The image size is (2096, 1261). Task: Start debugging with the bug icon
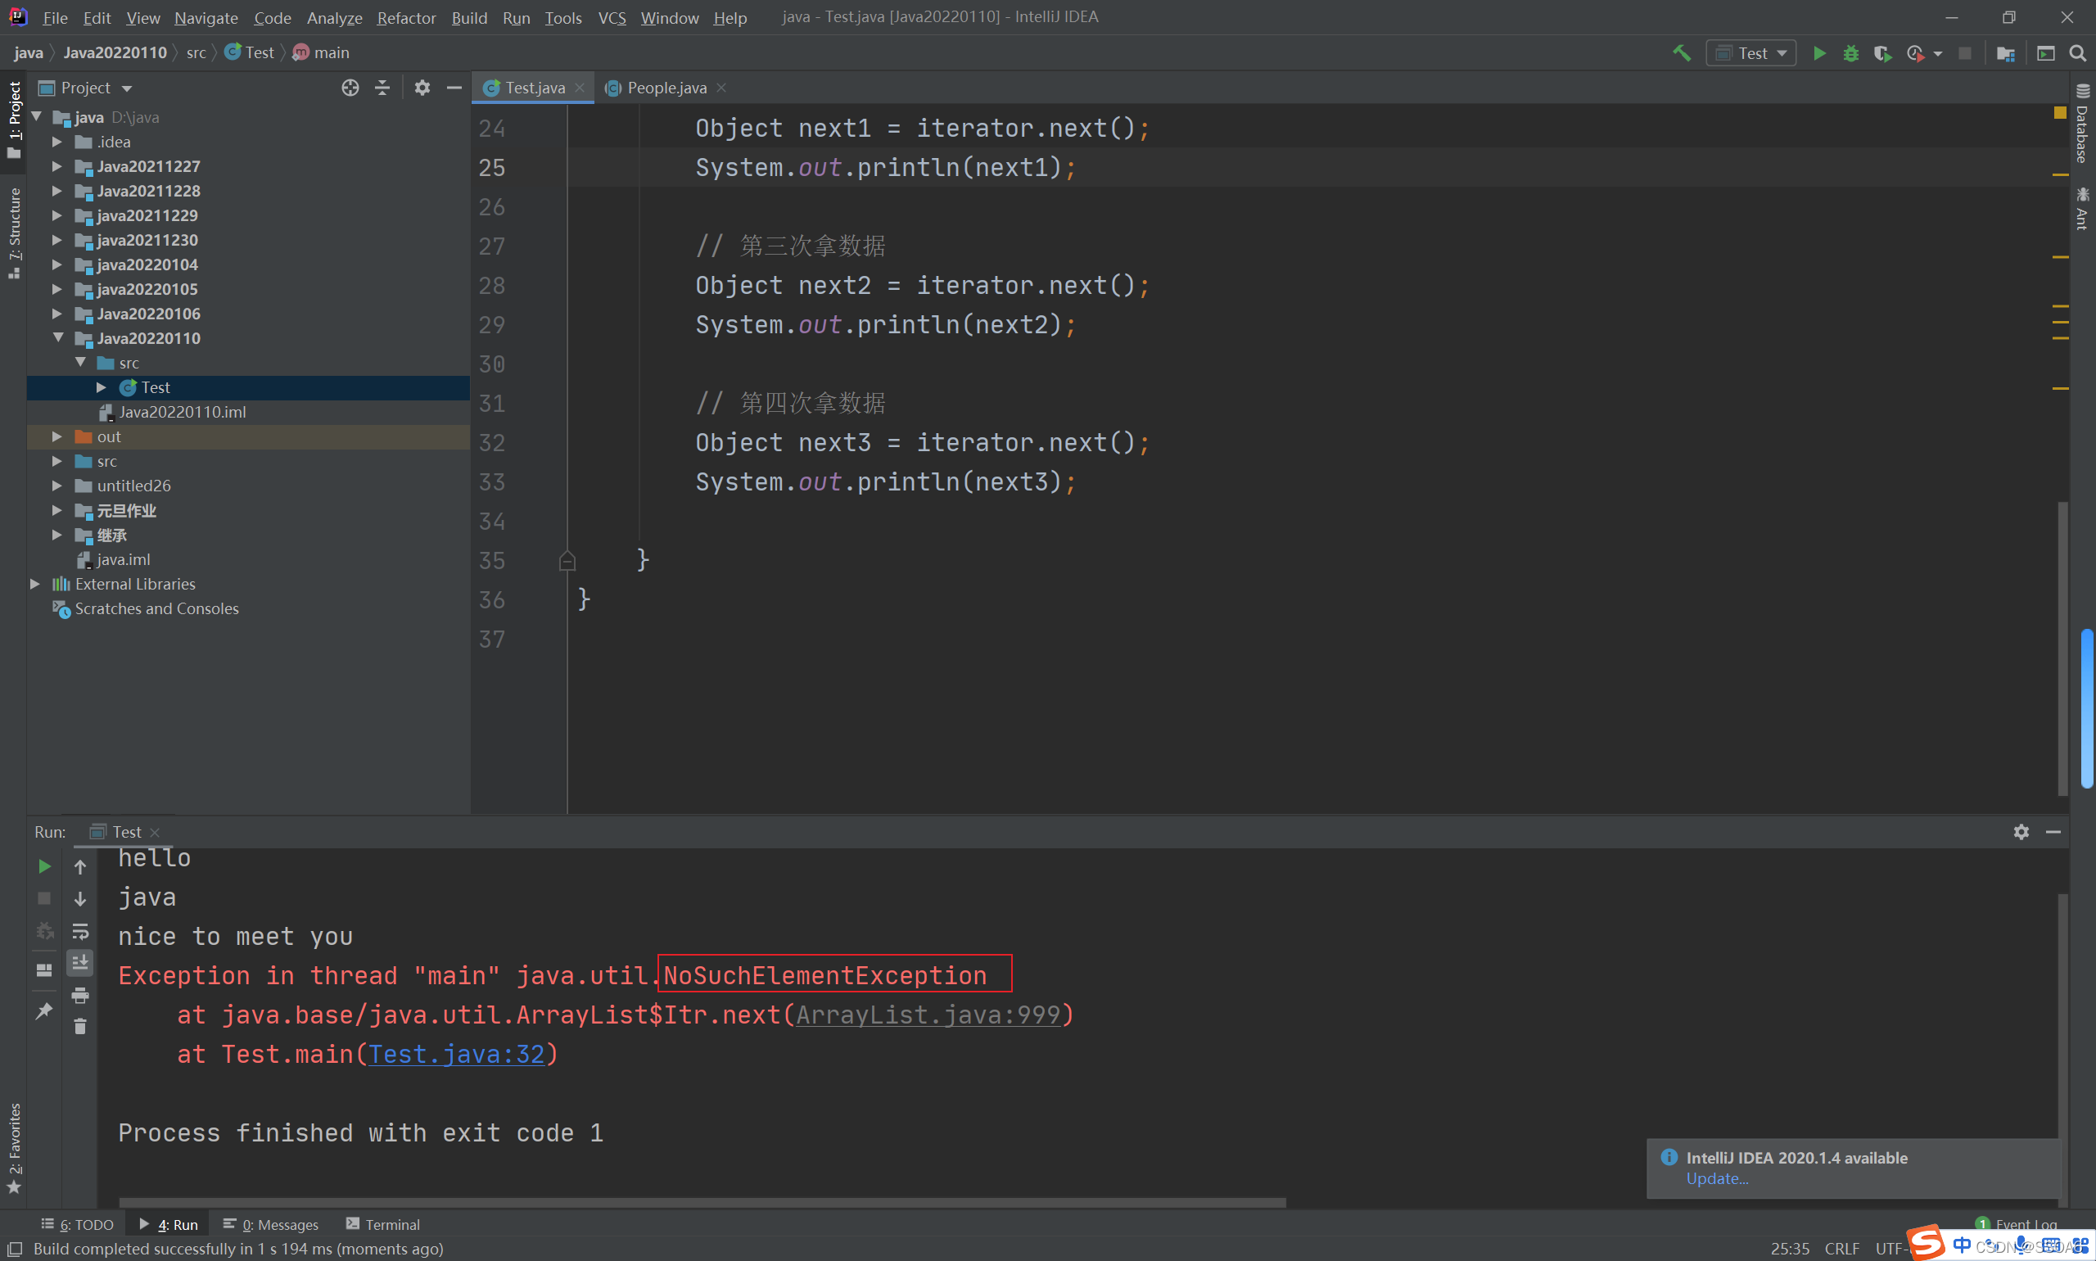(x=1850, y=52)
